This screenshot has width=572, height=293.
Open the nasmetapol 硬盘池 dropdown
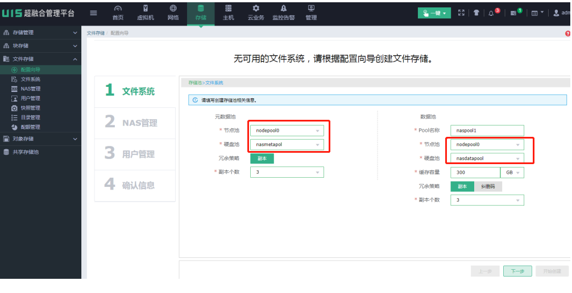287,144
